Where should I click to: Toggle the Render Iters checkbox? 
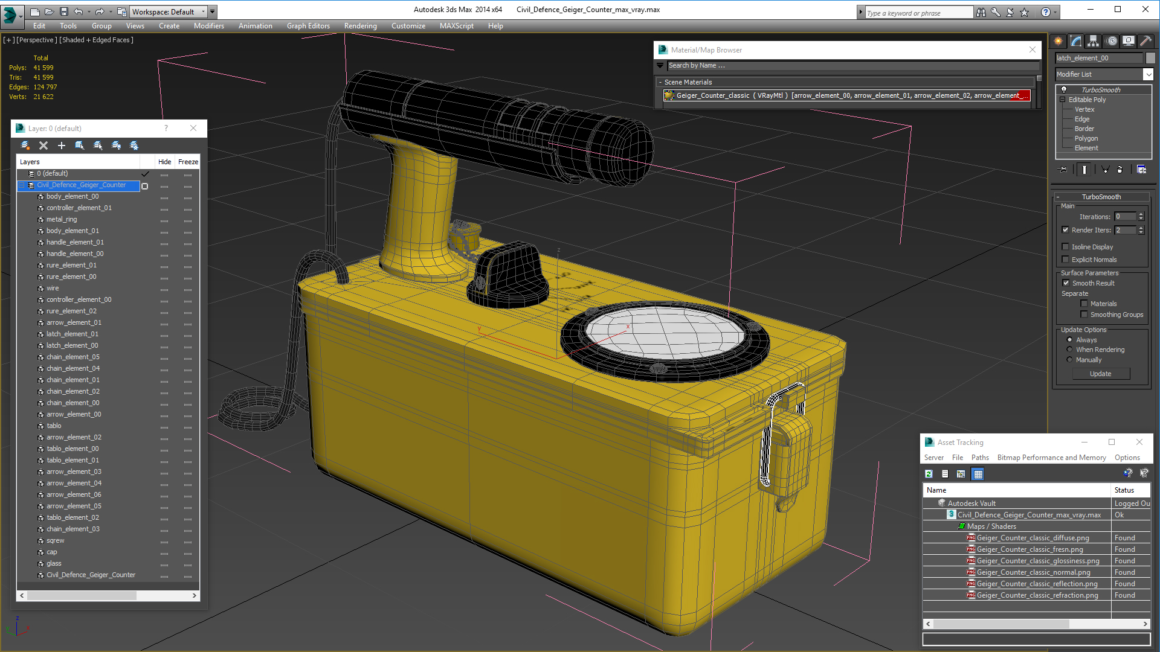pos(1066,229)
